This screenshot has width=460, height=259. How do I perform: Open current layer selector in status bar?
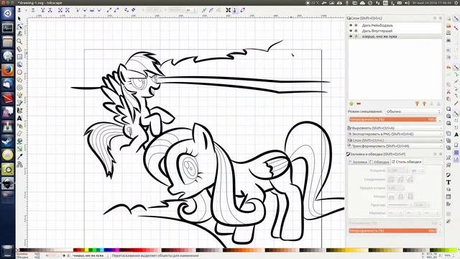[x=90, y=256]
